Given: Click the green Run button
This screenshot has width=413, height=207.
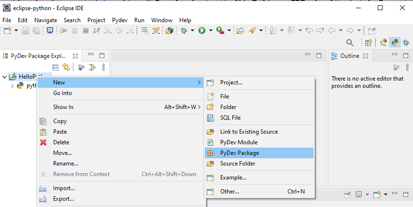Looking at the screenshot, I should pyautogui.click(x=202, y=30).
